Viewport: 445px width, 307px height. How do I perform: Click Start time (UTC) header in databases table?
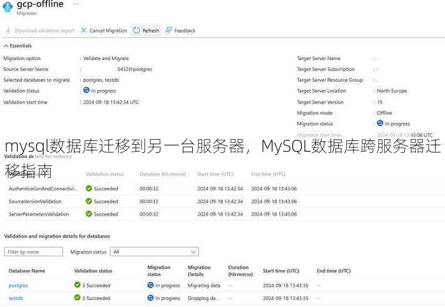281,271
